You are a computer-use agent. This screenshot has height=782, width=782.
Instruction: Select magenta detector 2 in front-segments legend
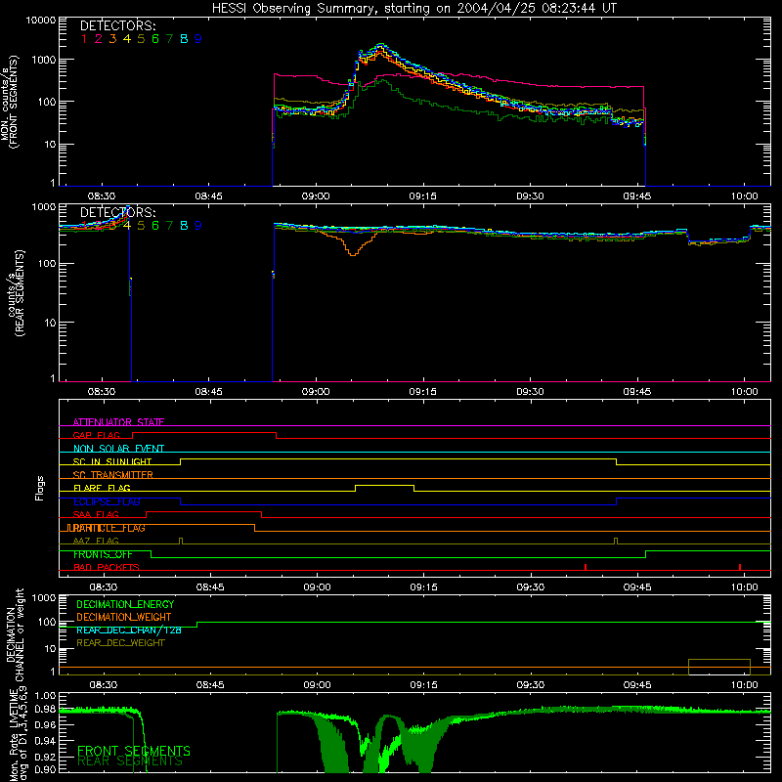pos(99,39)
